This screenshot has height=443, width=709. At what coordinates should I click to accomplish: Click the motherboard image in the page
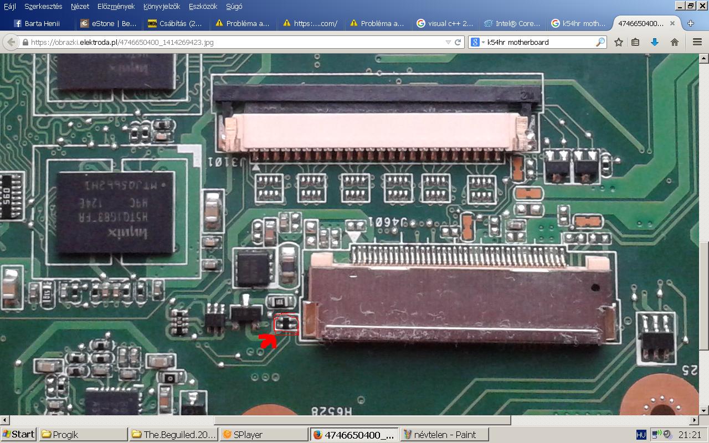click(x=350, y=234)
